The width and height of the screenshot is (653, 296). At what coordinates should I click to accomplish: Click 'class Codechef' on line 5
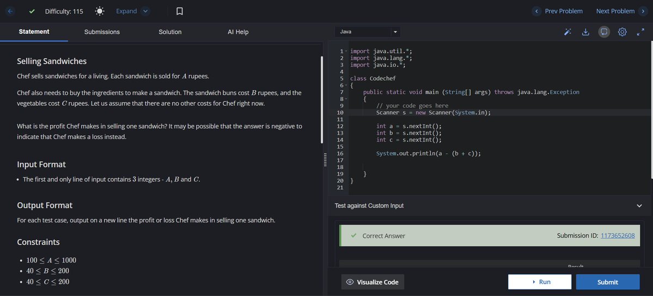pos(373,78)
